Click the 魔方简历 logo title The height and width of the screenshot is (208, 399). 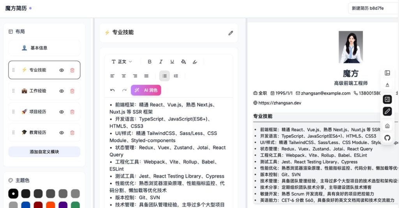tap(16, 9)
